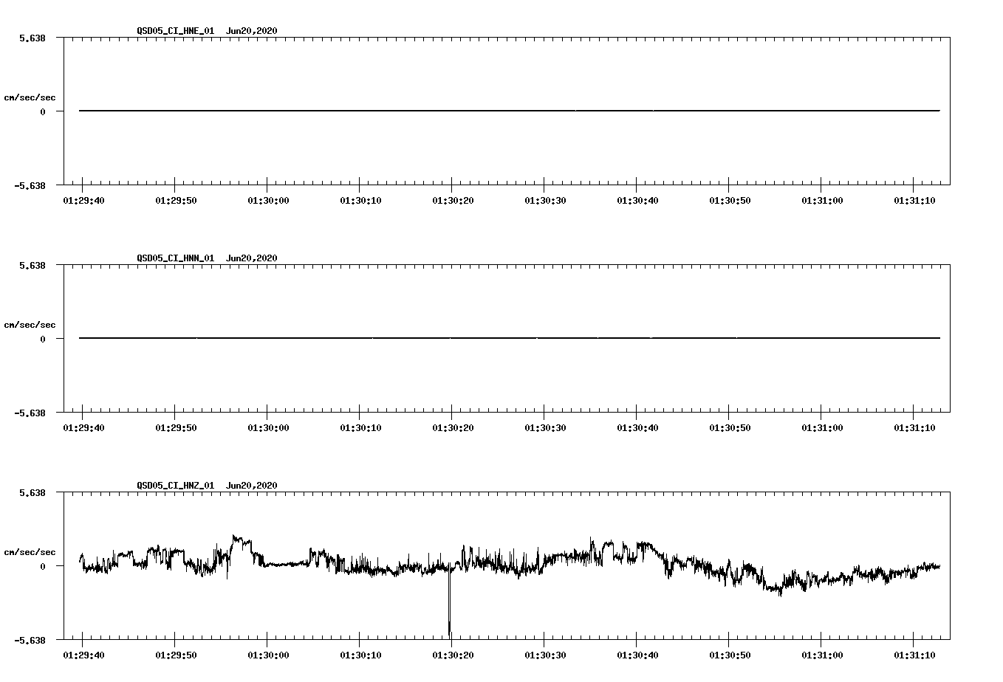Click the 01:30:20 time label under HNZ plot
Image resolution: width=1003 pixels, height=682 pixels.
tap(452, 655)
